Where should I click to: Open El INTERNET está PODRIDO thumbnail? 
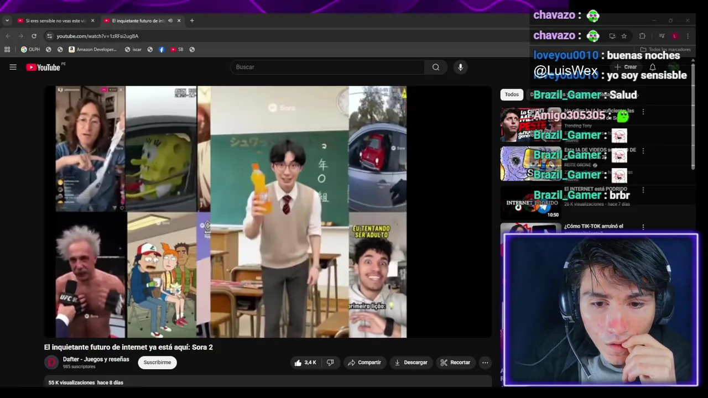(531, 202)
